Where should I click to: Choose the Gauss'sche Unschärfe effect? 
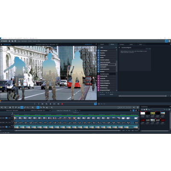point(106,62)
